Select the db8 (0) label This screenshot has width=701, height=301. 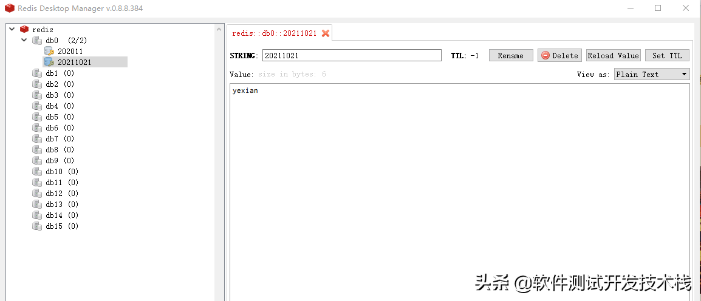tap(60, 150)
